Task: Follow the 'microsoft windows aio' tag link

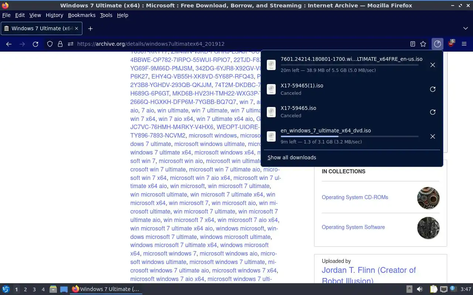Action: click(228, 253)
